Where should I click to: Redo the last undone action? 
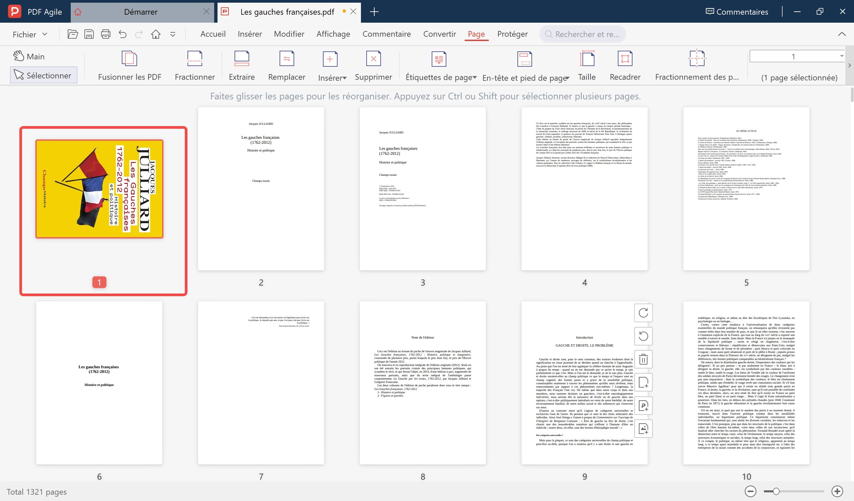[x=139, y=34]
